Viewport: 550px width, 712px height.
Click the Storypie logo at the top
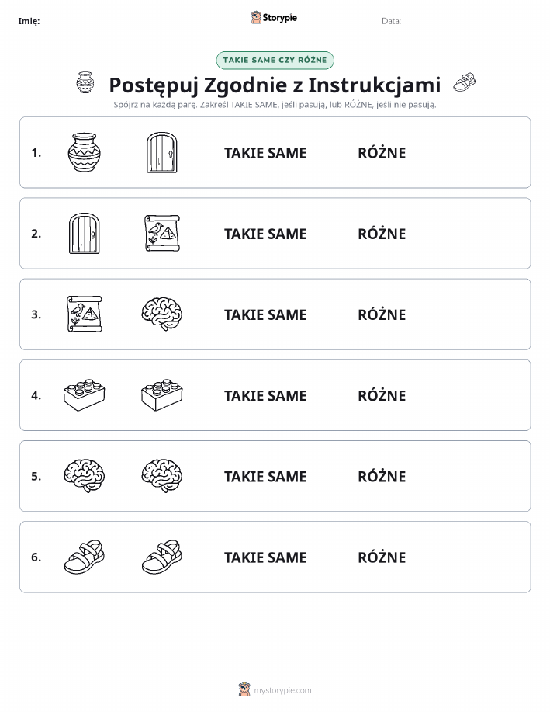[x=274, y=18]
